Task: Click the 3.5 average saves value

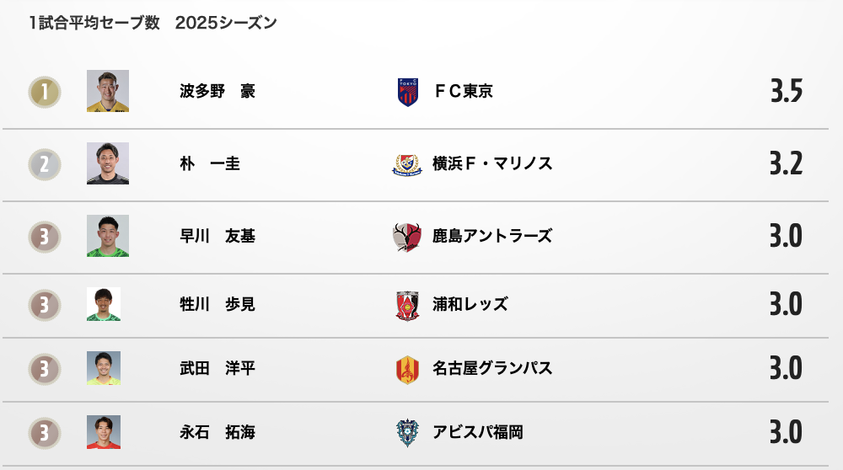Action: pyautogui.click(x=786, y=91)
